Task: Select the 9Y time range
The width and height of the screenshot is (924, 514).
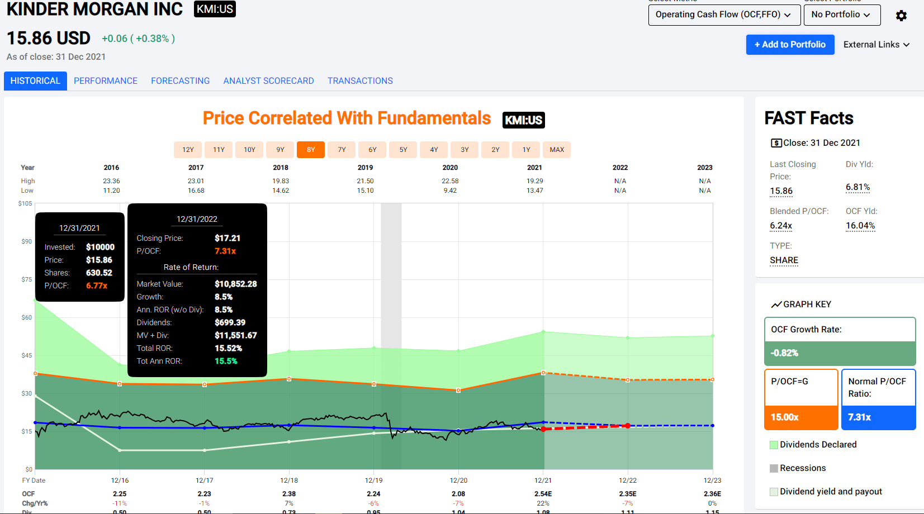Action: pyautogui.click(x=280, y=150)
